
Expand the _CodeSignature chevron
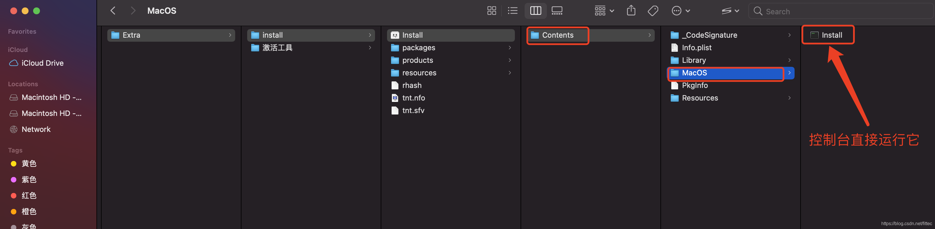(x=789, y=35)
